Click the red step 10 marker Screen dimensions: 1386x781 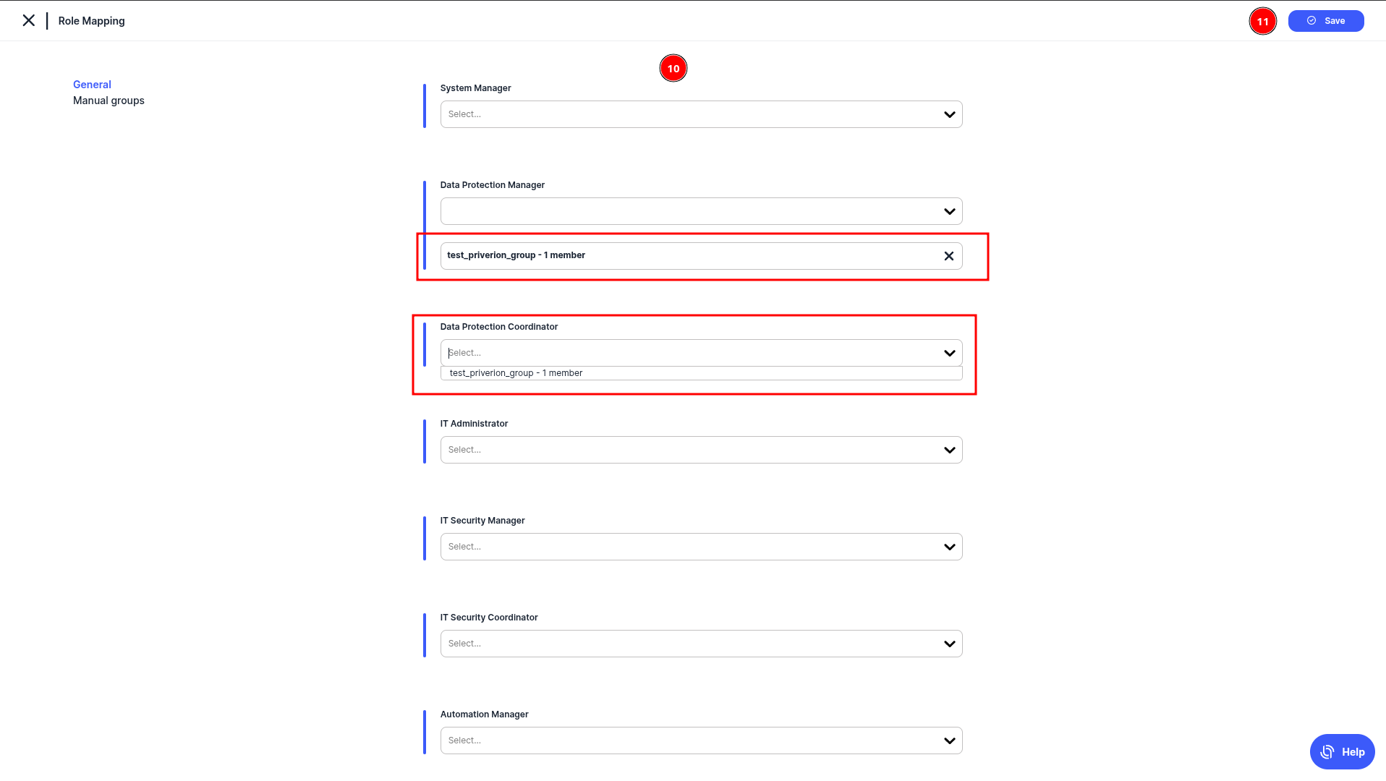673,69
